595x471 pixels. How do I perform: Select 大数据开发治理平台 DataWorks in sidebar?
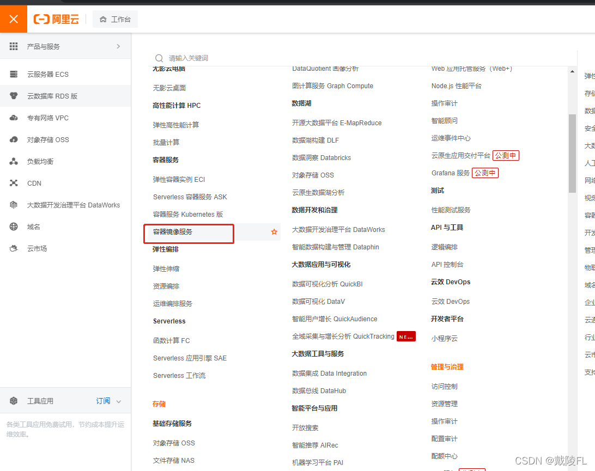tap(74, 205)
